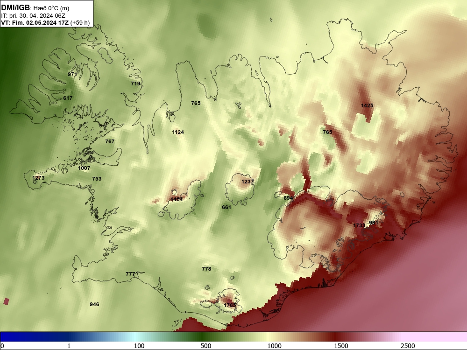Click the 661 value label
The image size is (467, 350).
pyautogui.click(x=226, y=207)
